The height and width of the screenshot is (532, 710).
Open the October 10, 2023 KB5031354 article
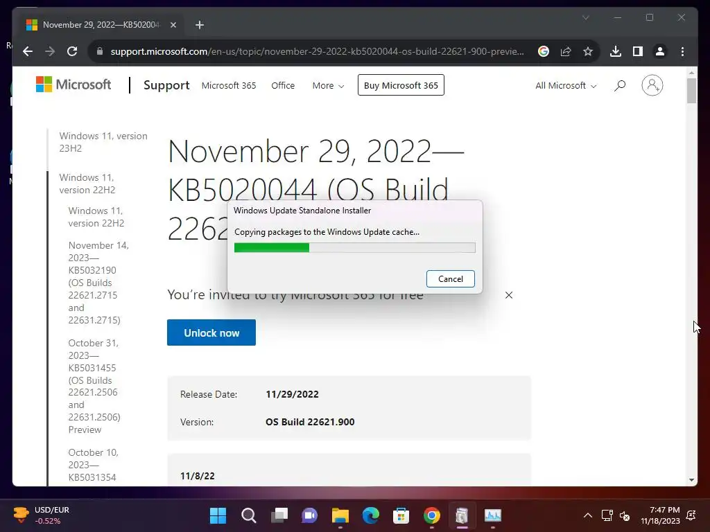[x=93, y=465]
